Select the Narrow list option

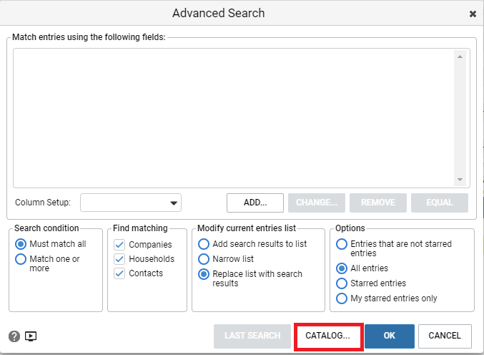click(x=204, y=259)
